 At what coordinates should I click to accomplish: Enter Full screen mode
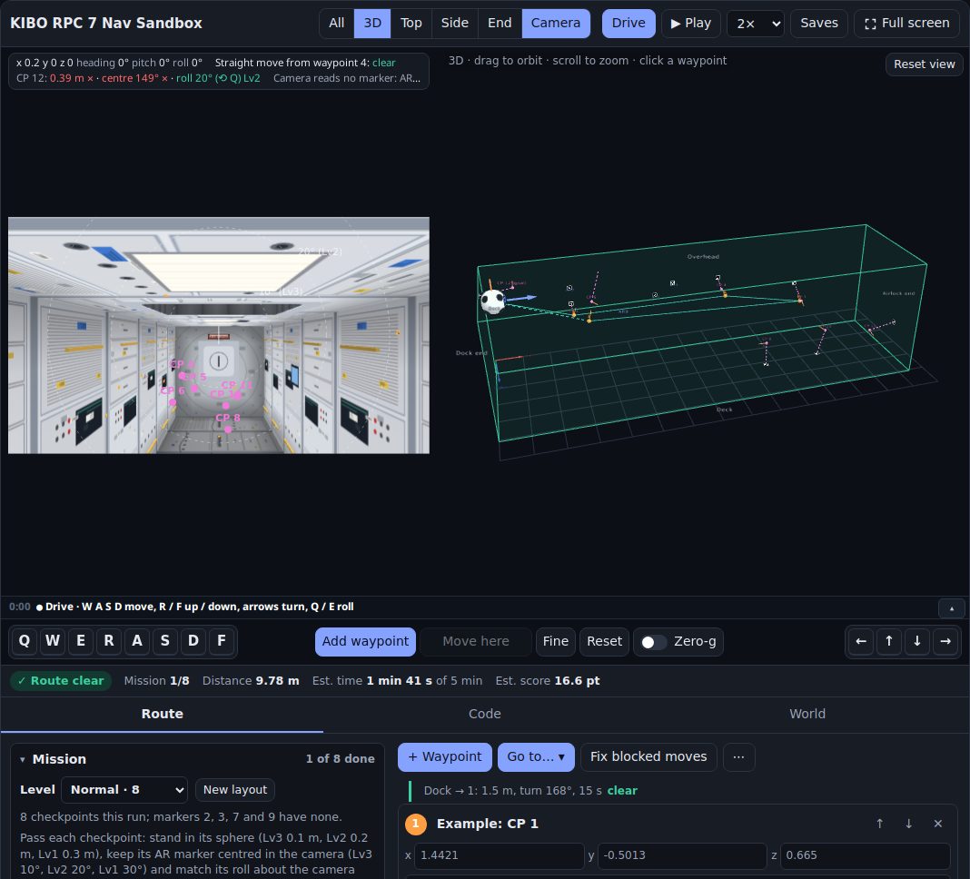tap(907, 24)
